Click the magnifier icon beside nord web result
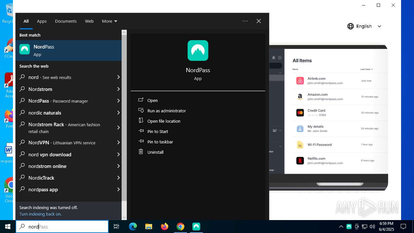Screen dimensions: 414x233 click(x=22, y=77)
